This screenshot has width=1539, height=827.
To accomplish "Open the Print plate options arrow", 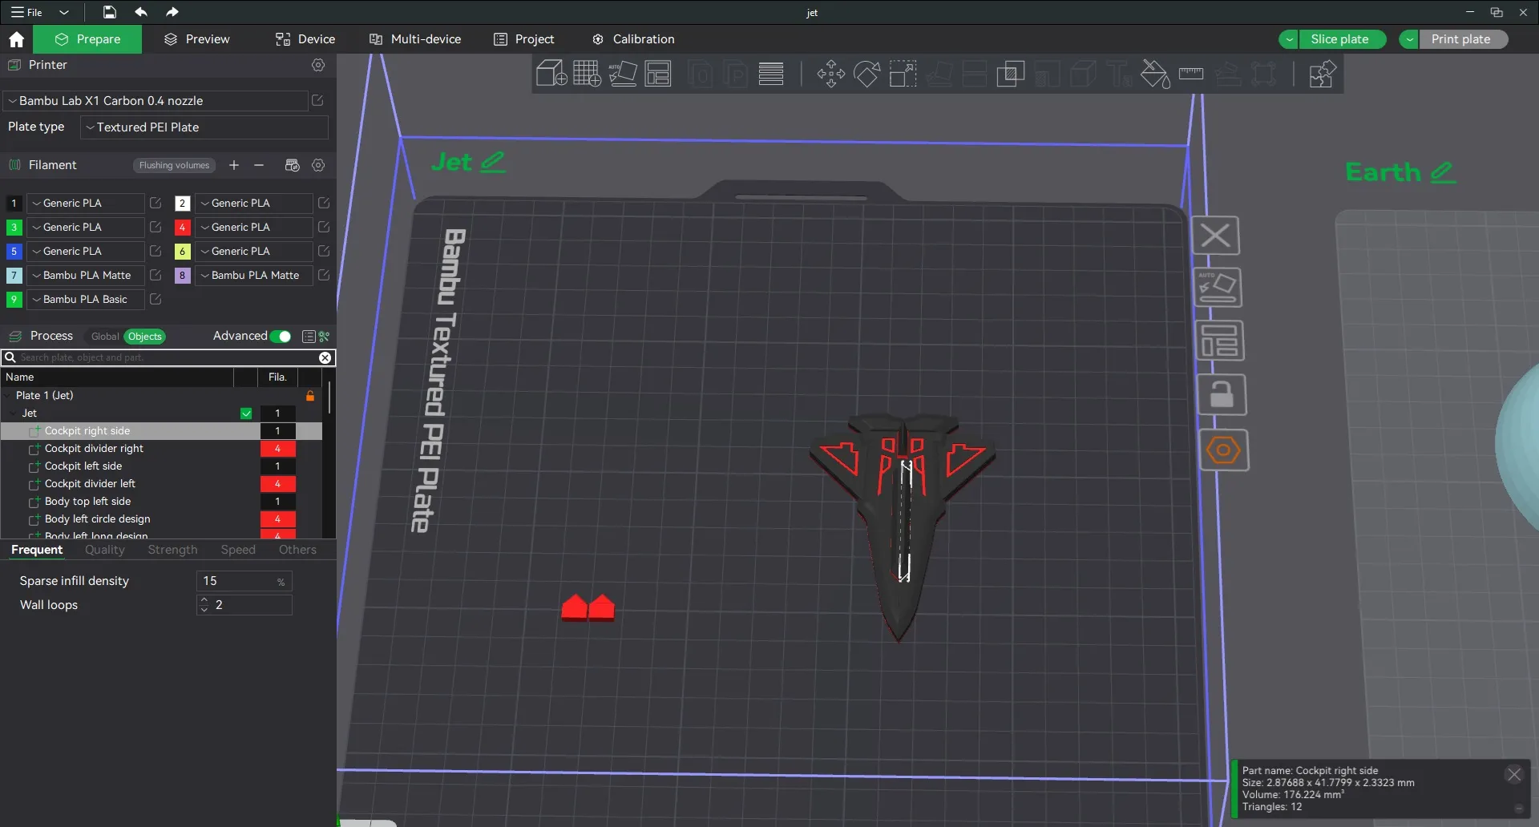I will click(1409, 39).
